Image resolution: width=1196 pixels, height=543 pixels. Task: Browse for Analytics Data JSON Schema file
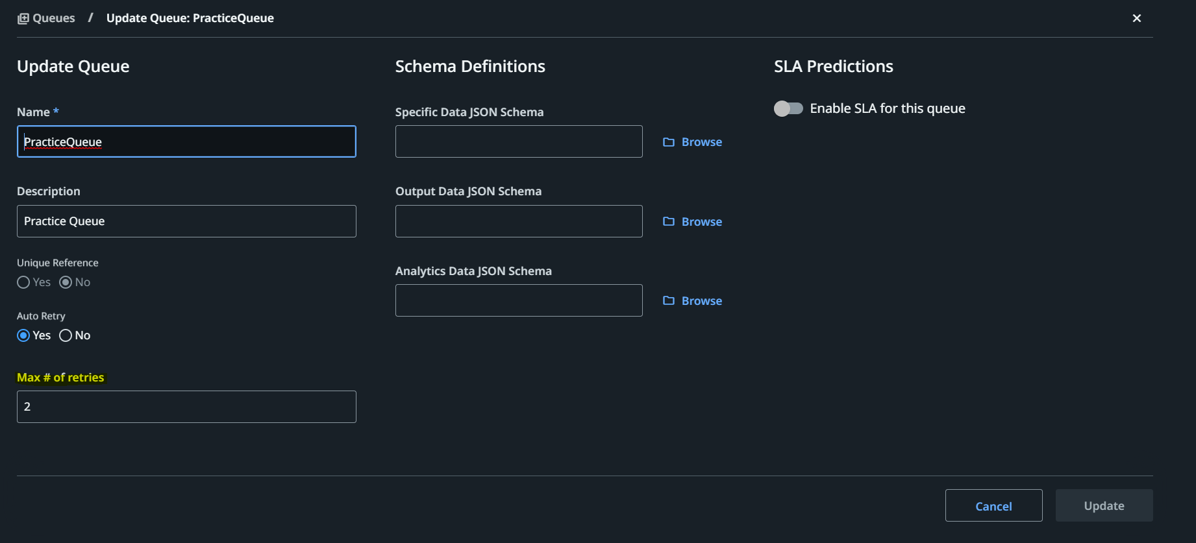tap(701, 301)
